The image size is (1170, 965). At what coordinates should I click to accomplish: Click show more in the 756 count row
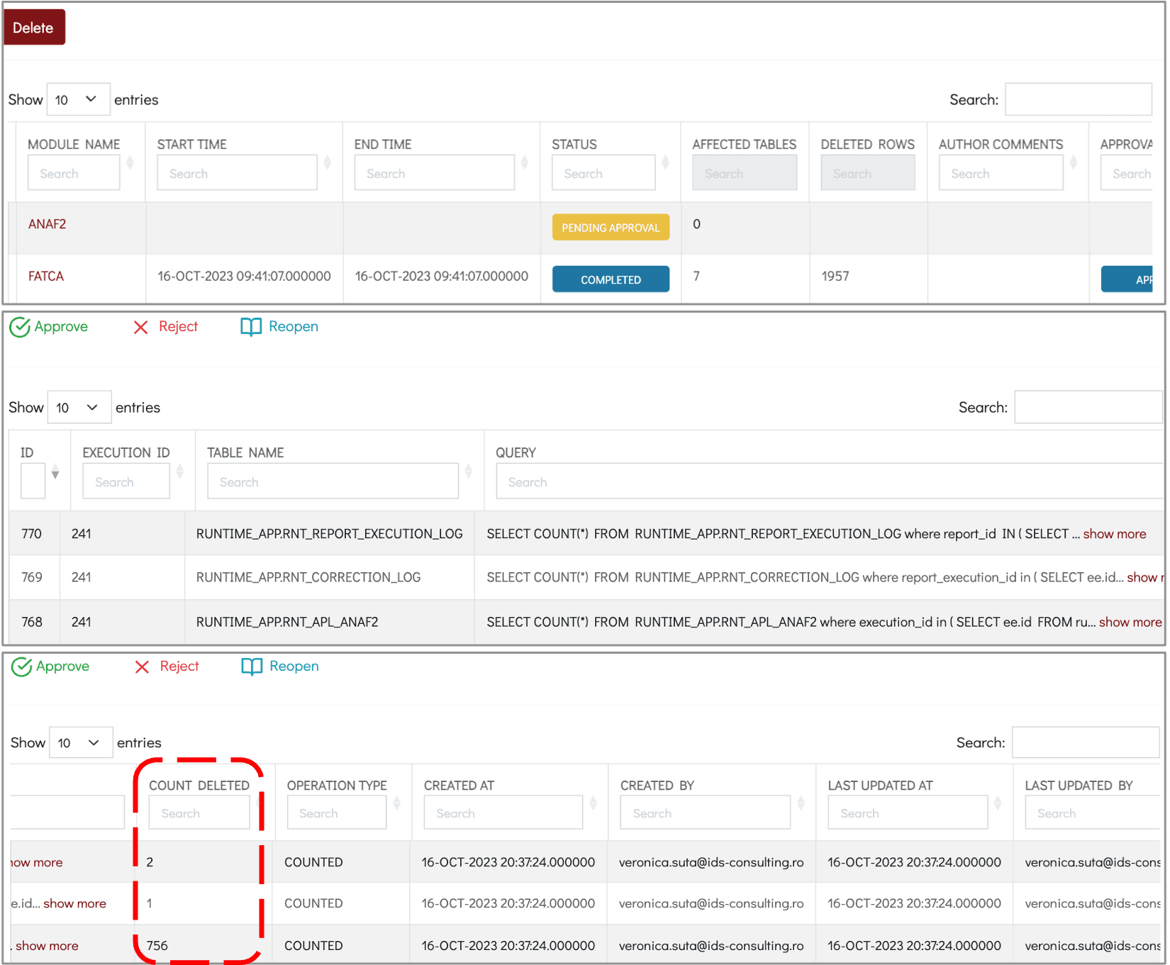coord(47,946)
